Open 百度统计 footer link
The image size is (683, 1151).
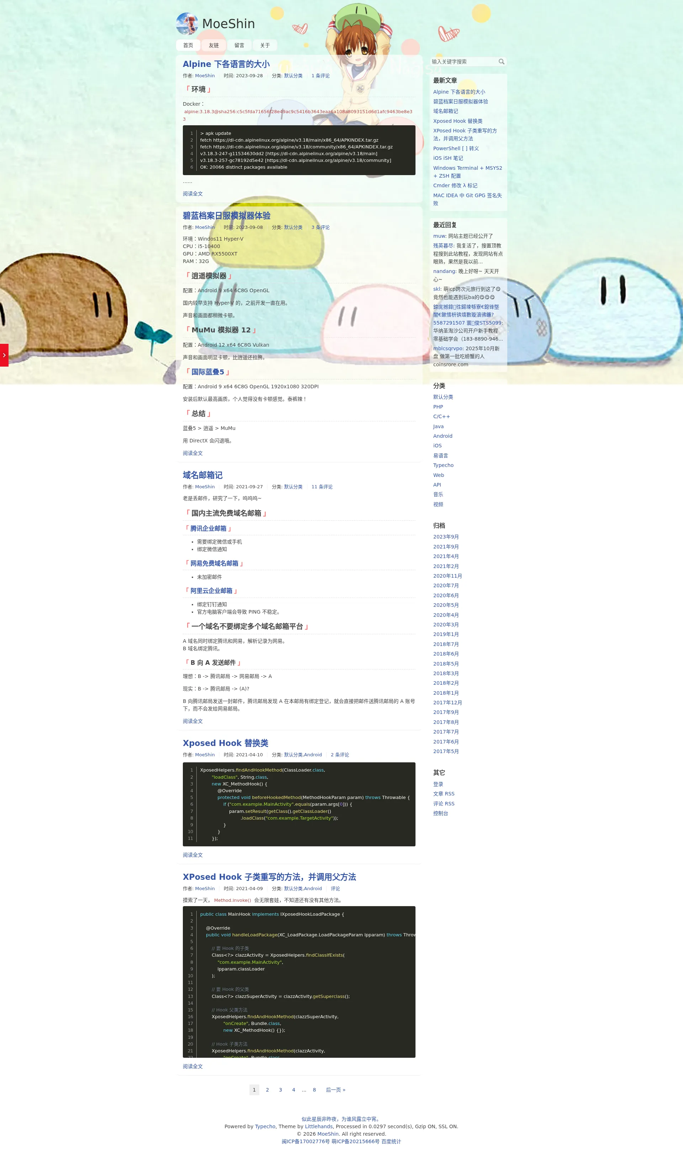click(391, 1141)
